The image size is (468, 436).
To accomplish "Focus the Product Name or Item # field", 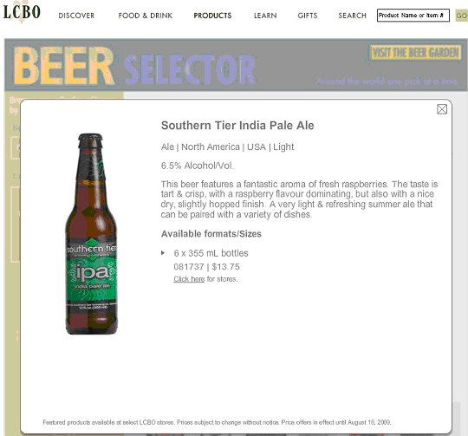I will tap(413, 16).
